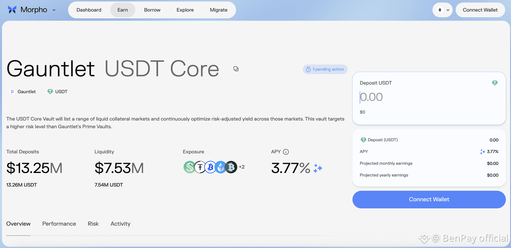
Task: Click the USDT gem icon in deposit box
Action: [x=495, y=83]
